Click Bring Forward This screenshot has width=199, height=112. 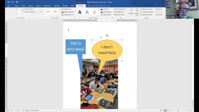(x=146, y=9)
